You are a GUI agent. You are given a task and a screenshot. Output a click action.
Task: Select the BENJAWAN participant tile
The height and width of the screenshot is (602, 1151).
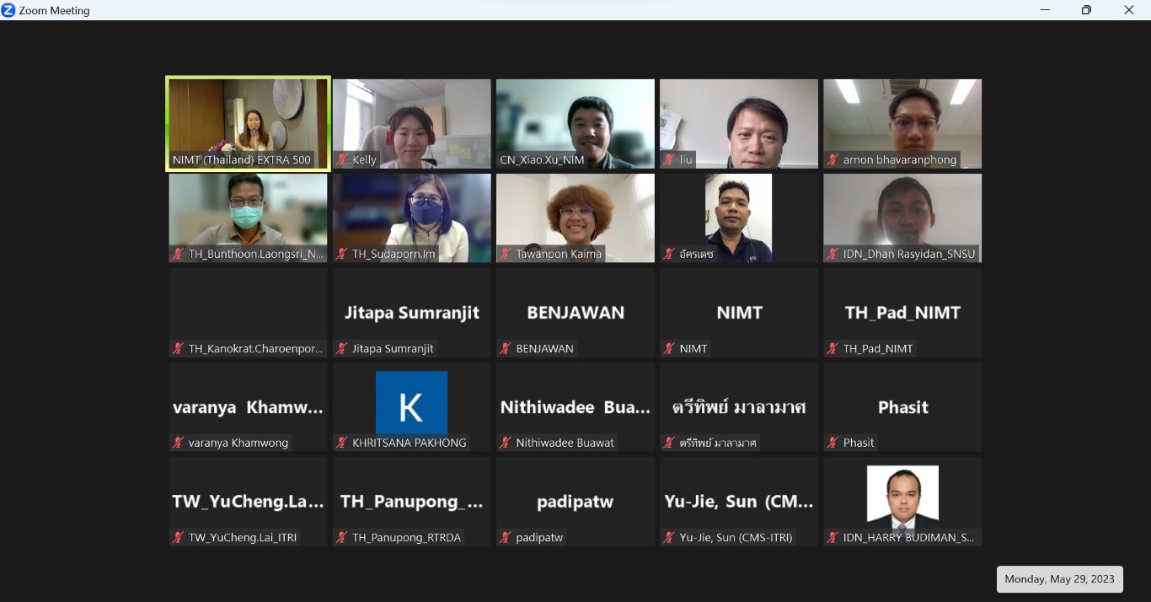coord(575,313)
